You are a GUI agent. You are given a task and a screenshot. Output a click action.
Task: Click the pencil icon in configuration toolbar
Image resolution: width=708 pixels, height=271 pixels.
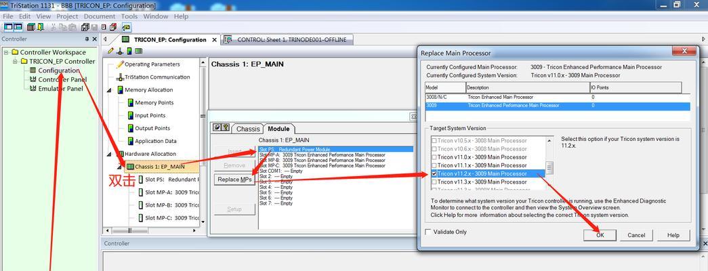111,51
